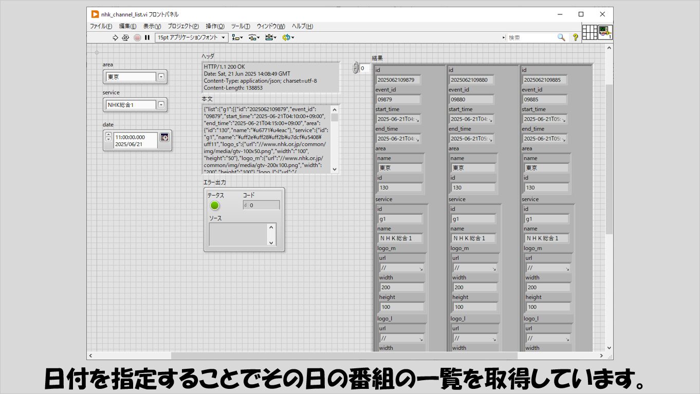
Task: Click the event_id value 09880
Action: point(472,99)
